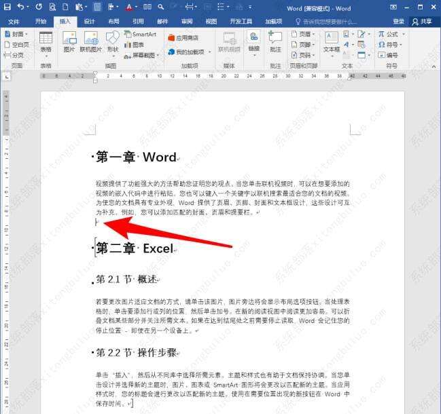Add a comment with 批注
The image size is (441, 414).
click(x=275, y=42)
